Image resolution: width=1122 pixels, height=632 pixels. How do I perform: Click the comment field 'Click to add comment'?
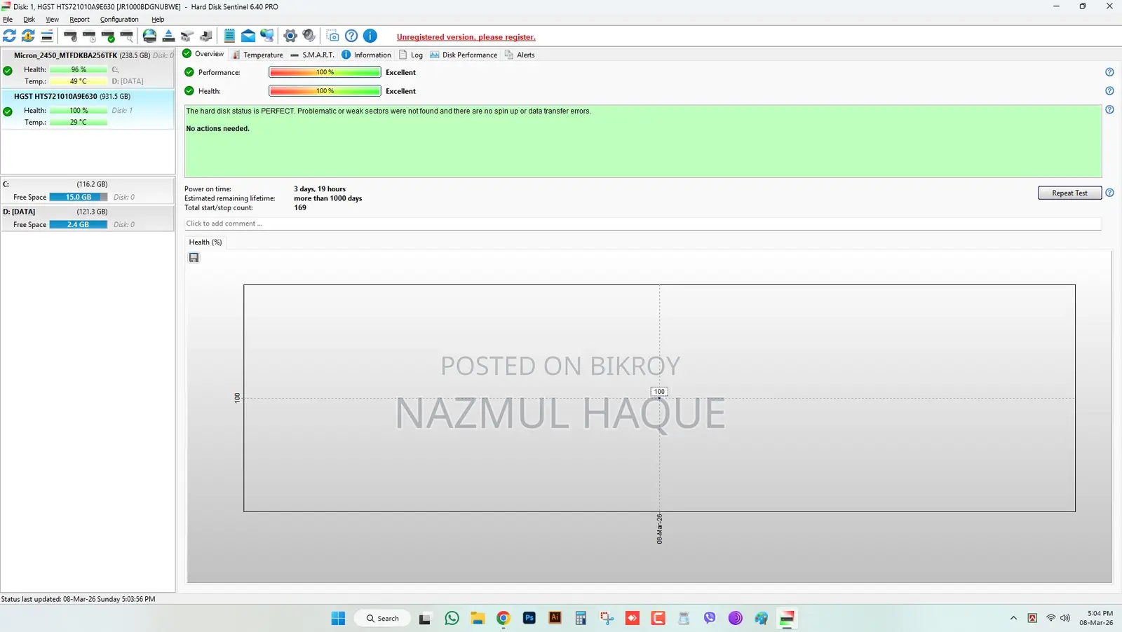642,224
